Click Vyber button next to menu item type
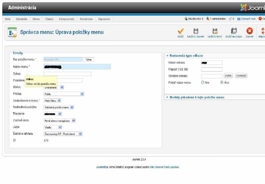This screenshot has width=265, height=184. pyautogui.click(x=89, y=60)
